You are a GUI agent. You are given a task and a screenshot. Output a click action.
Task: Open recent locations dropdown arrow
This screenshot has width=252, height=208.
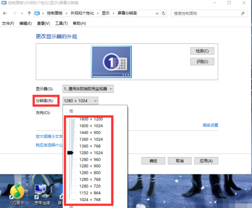[22, 14]
